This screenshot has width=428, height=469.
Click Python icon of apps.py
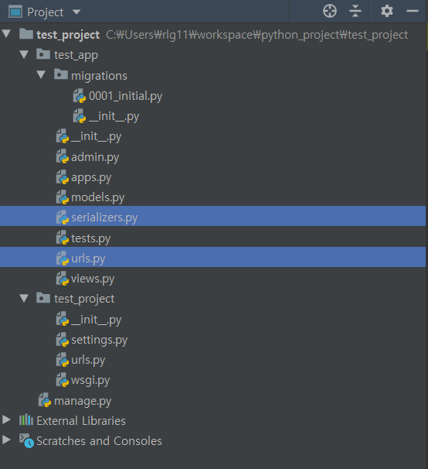click(x=63, y=177)
